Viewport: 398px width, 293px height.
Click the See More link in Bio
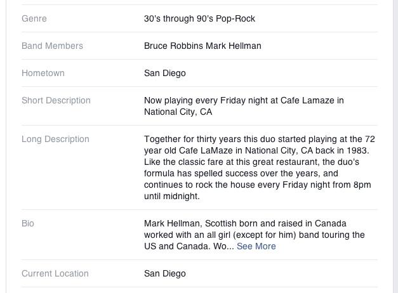256,246
